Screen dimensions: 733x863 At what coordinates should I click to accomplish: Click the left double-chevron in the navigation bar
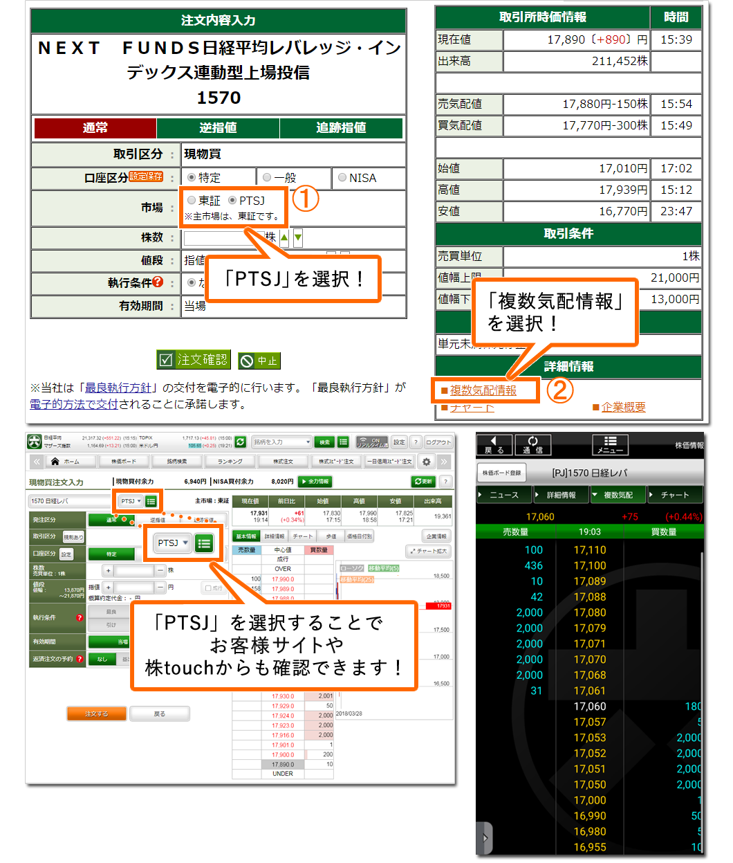click(37, 462)
